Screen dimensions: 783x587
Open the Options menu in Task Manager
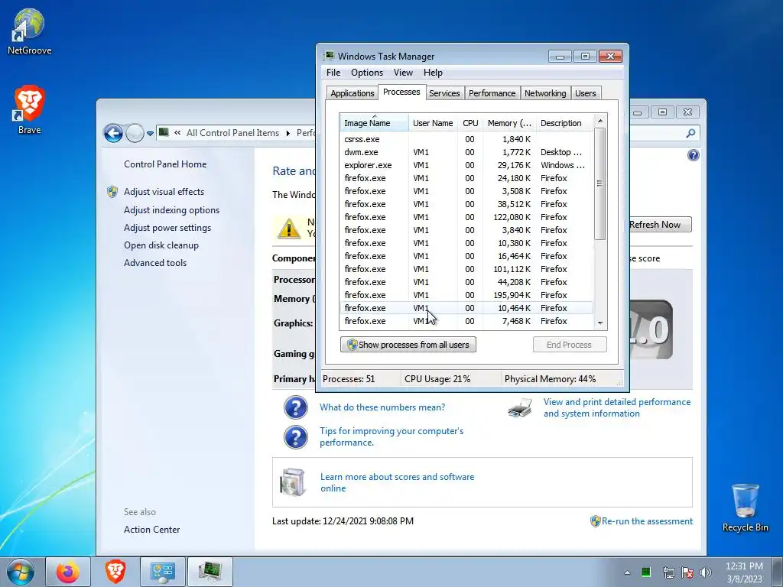(366, 73)
